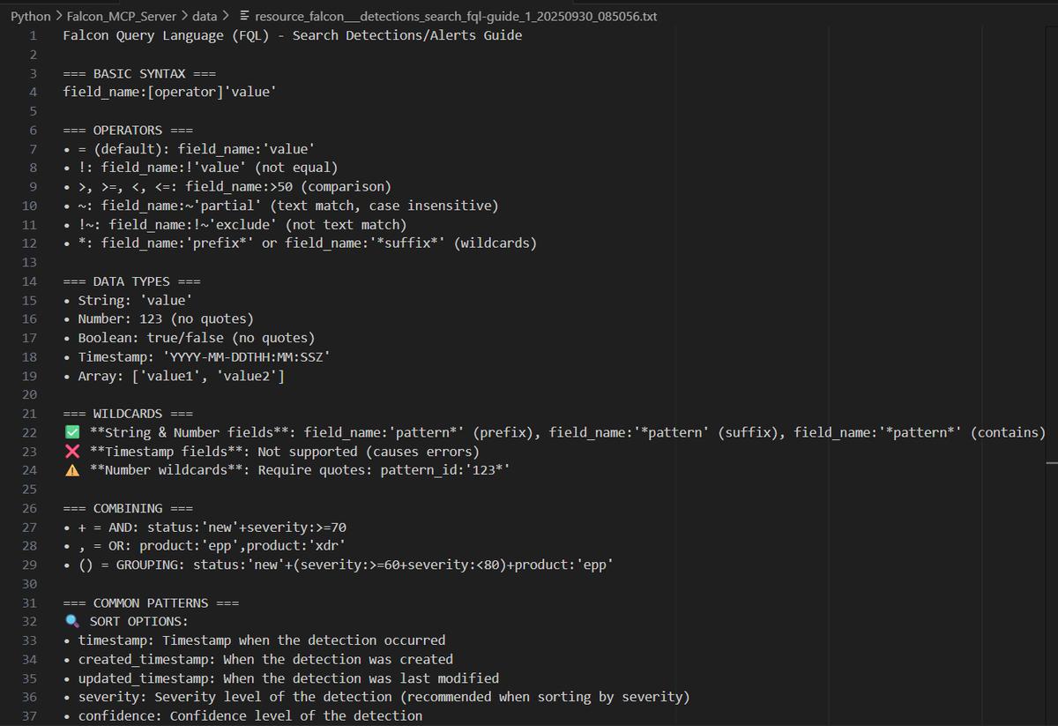Select the resource_falcon fql-guide file name in breadcrumb
This screenshot has width=1058, height=726.
click(x=455, y=16)
